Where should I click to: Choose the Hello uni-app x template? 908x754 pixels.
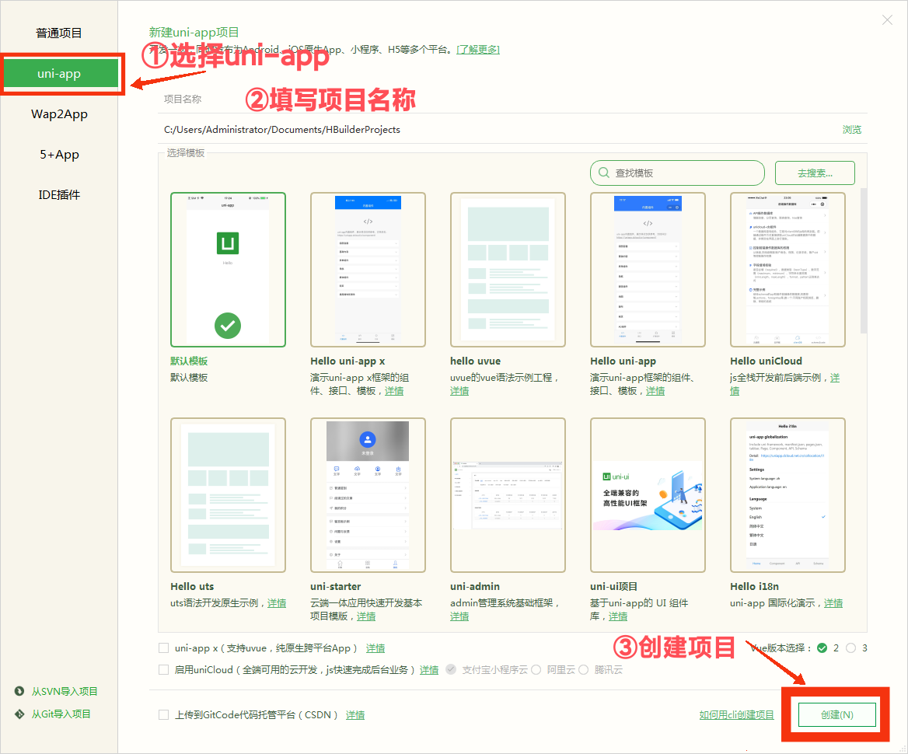[368, 269]
